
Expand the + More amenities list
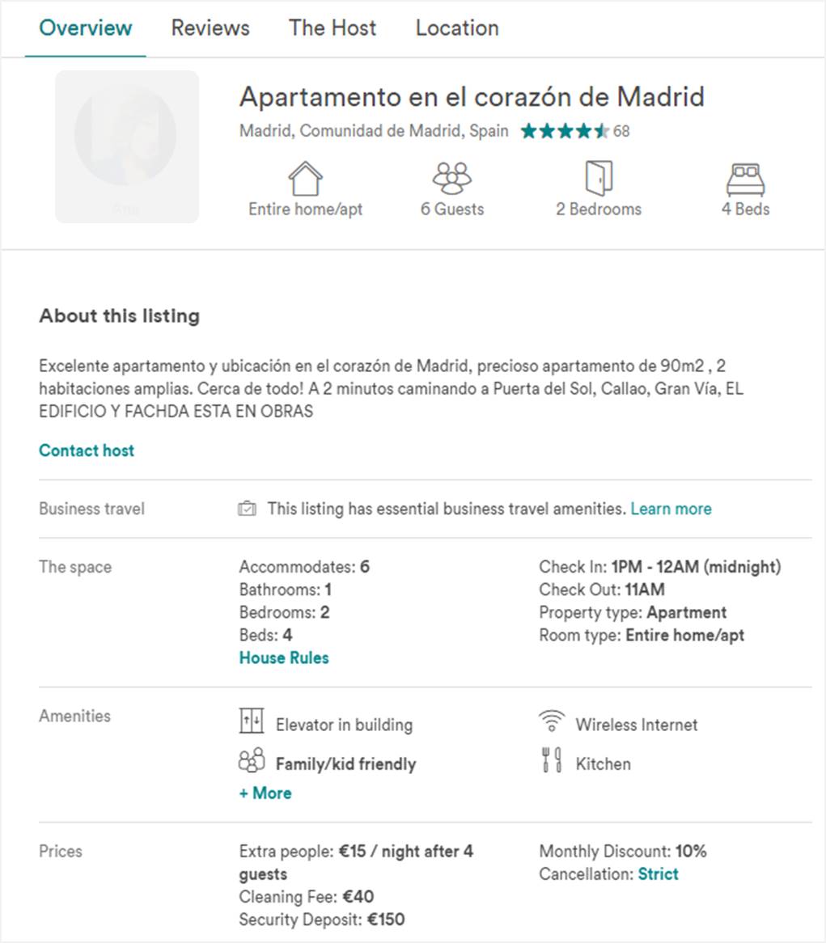pos(265,793)
